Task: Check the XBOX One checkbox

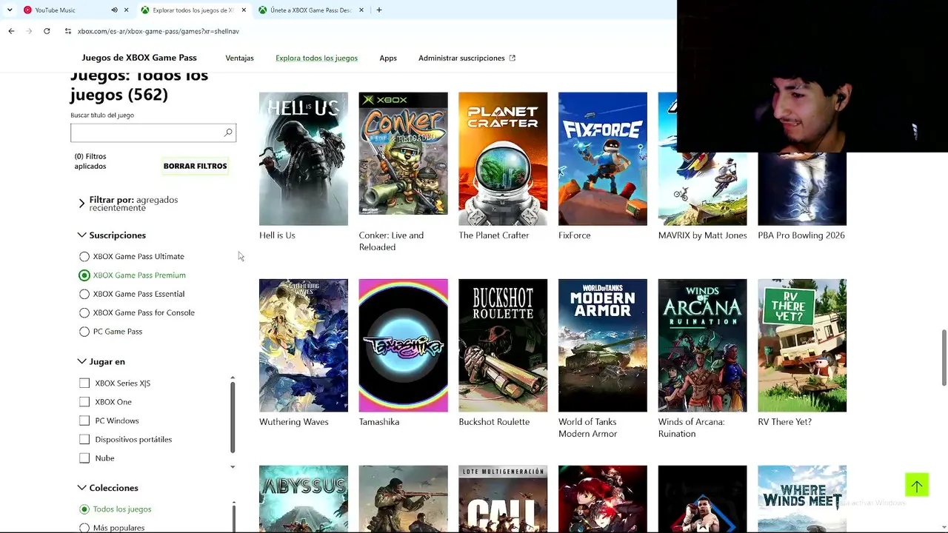Action: pos(84,402)
